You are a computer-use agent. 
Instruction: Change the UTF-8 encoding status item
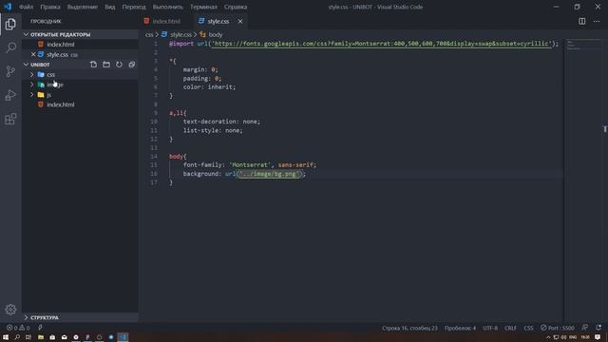tap(490, 328)
